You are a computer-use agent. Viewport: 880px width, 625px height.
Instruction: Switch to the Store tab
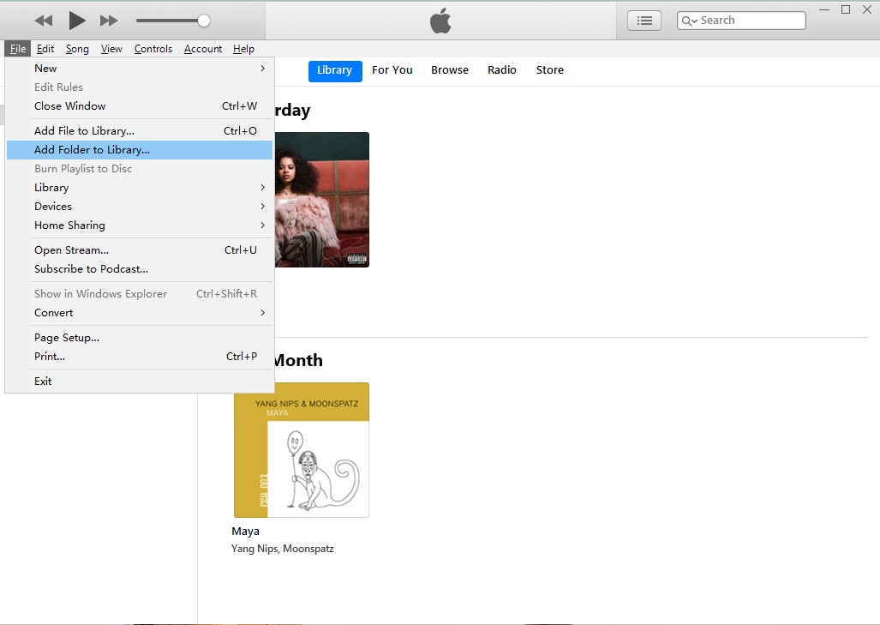pyautogui.click(x=550, y=70)
